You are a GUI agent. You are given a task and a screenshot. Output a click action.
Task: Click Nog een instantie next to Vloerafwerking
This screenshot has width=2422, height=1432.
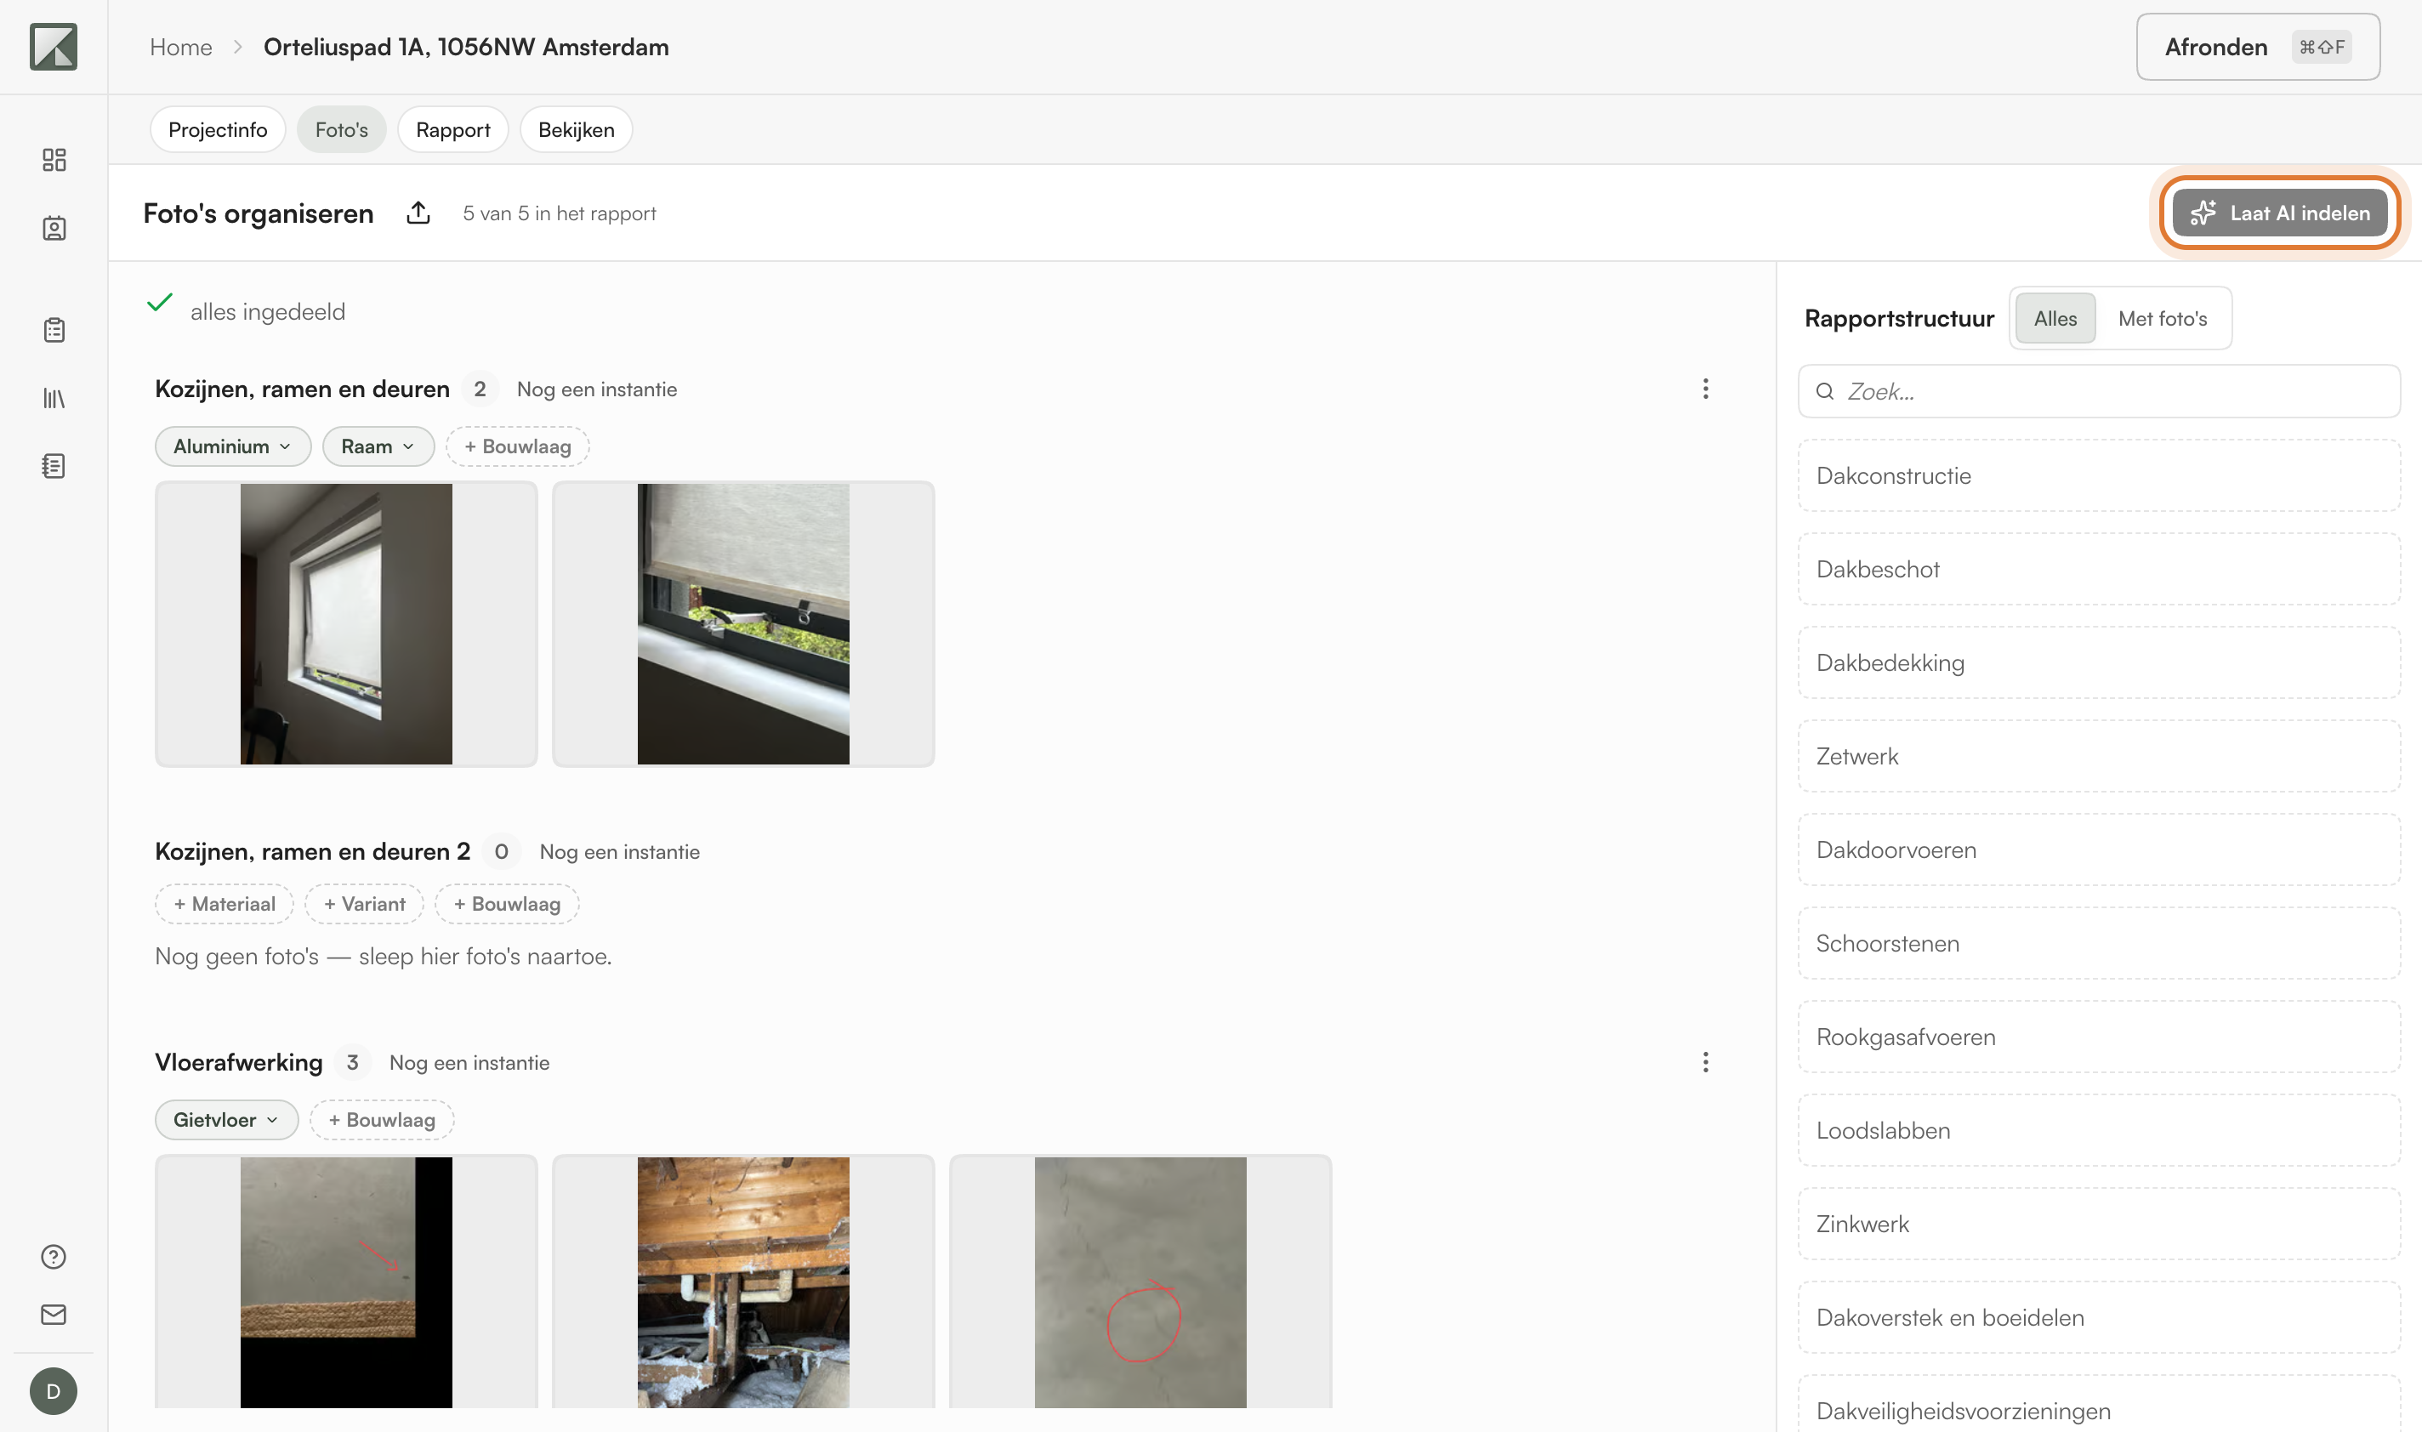pyautogui.click(x=469, y=1062)
